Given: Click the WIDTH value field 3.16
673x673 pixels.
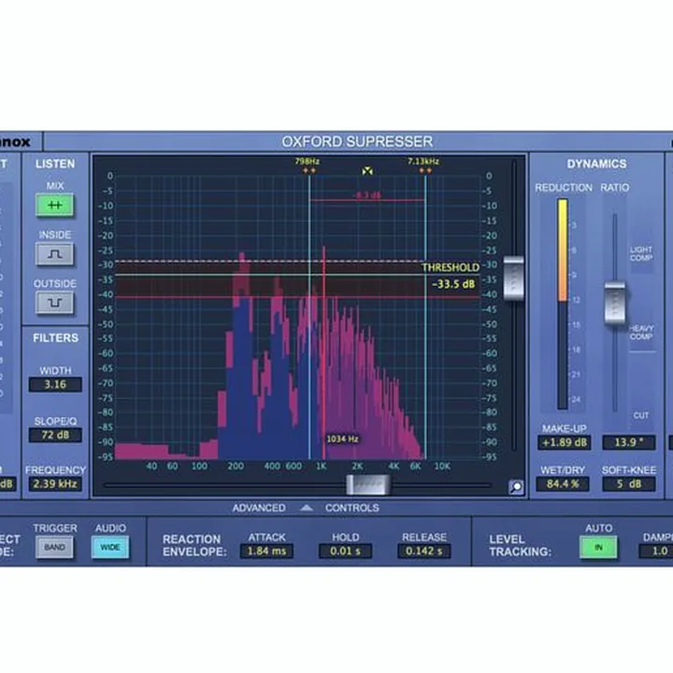Looking at the screenshot, I should pos(55,384).
